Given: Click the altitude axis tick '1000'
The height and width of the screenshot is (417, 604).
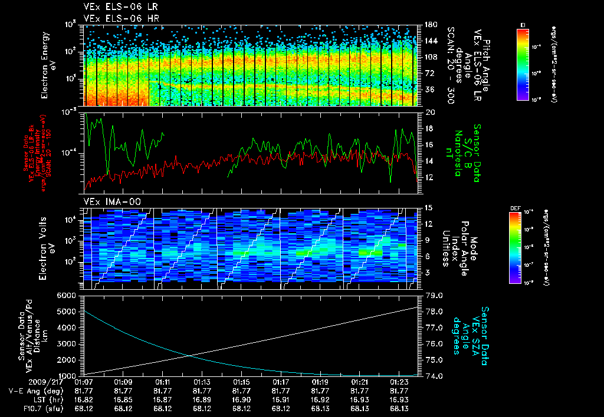Looking at the screenshot, I should tap(66, 376).
